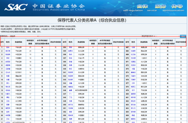Select the project count cell showing 20
Image resolution: width=188 pixels, height=123 pixels.
click(x=30, y=51)
